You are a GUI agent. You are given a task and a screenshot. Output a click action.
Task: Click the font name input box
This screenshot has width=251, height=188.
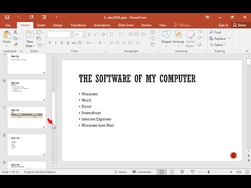[x=59, y=34]
